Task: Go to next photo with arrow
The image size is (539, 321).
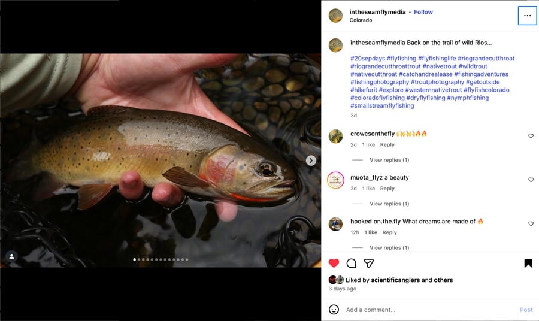Action: pos(311,160)
